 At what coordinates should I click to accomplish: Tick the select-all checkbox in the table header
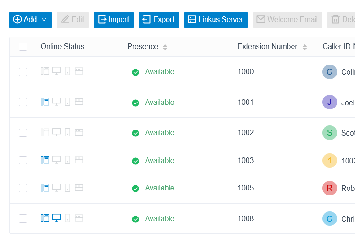[23, 47]
